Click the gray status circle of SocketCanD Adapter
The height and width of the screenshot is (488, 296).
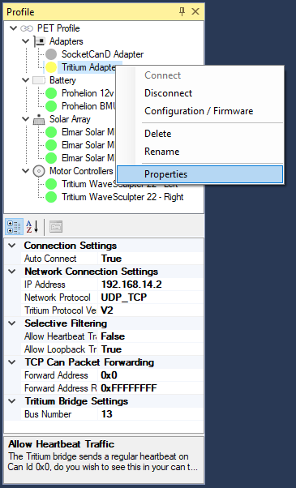coord(51,54)
